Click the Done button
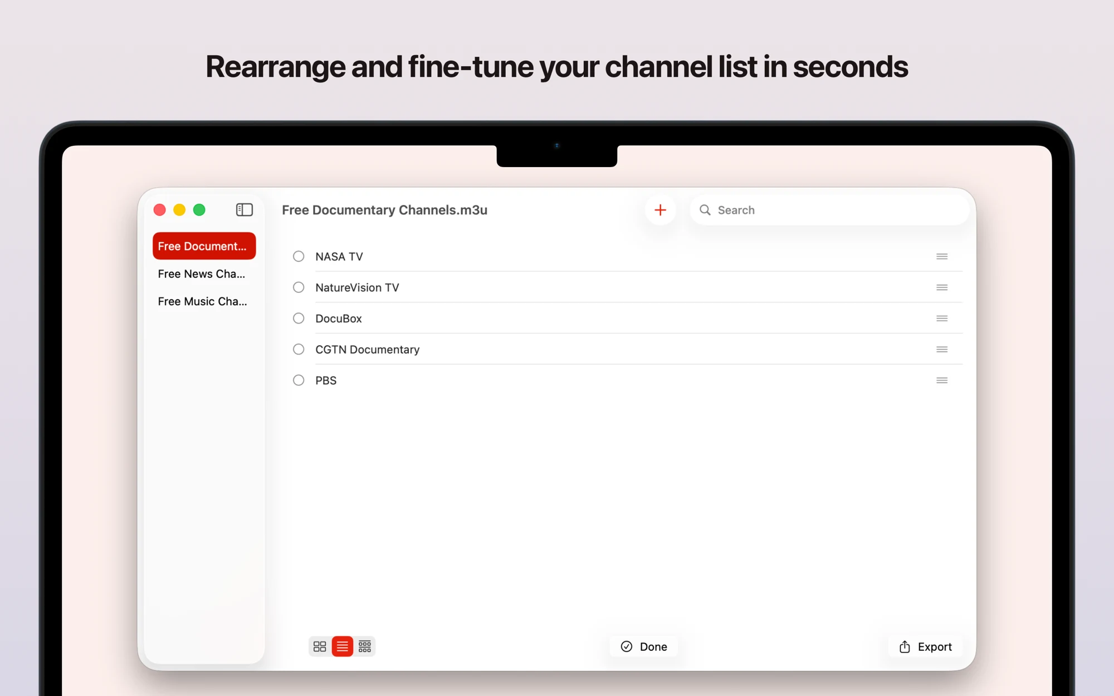 coord(644,646)
